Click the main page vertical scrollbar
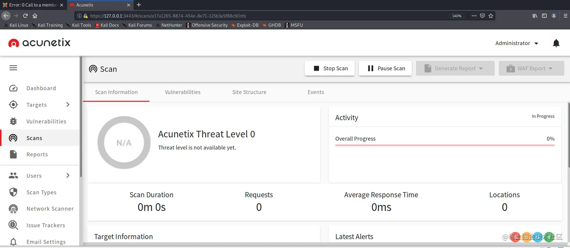570x248 pixels. pos(568,135)
